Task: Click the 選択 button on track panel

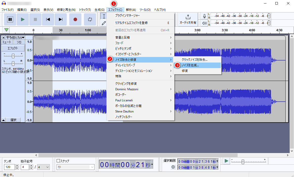Action: click(x=13, y=120)
